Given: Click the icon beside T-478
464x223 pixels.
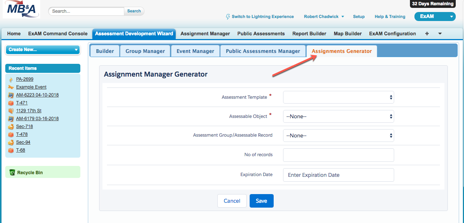Looking at the screenshot, I should tap(11, 134).
